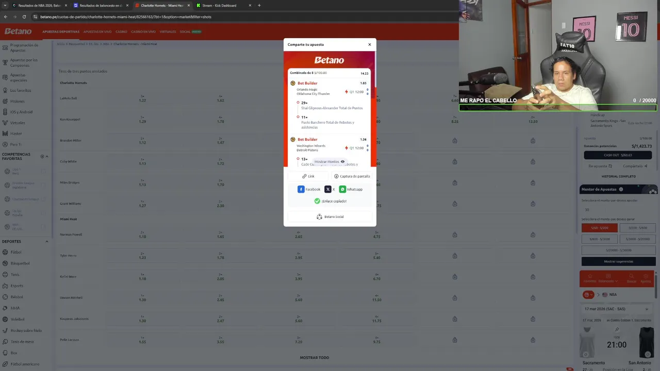The image size is (660, 371).
Task: Select Tenis de mesa sport
Action: point(22,342)
